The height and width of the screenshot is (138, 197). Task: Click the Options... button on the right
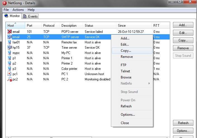183,131
